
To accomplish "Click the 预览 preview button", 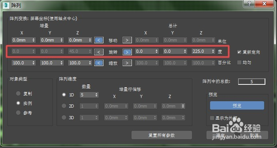I will coord(237,106).
